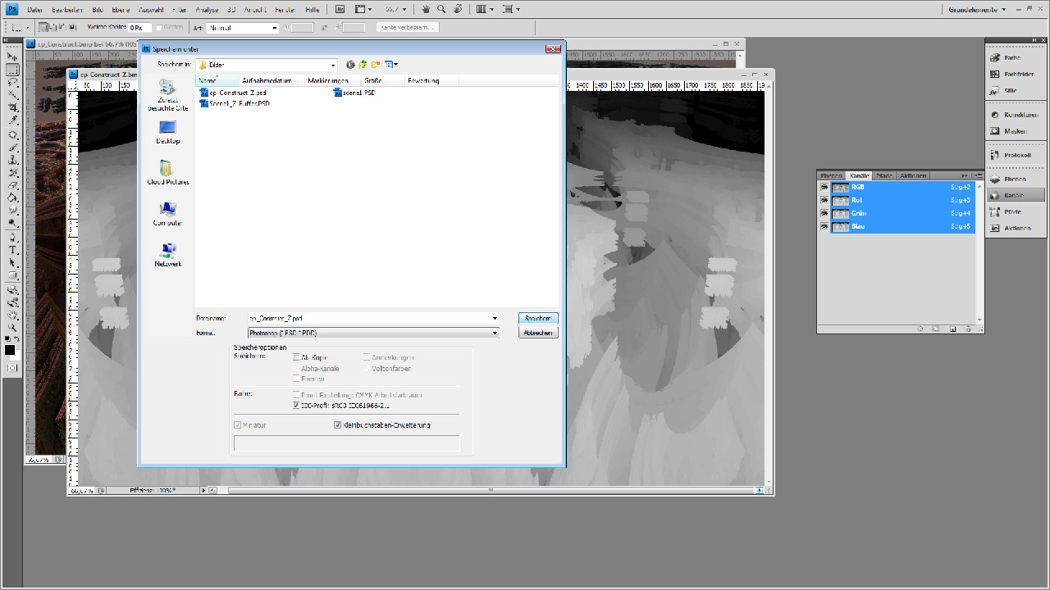Select the Crop tool
The width and height of the screenshot is (1050, 590).
tap(13, 108)
